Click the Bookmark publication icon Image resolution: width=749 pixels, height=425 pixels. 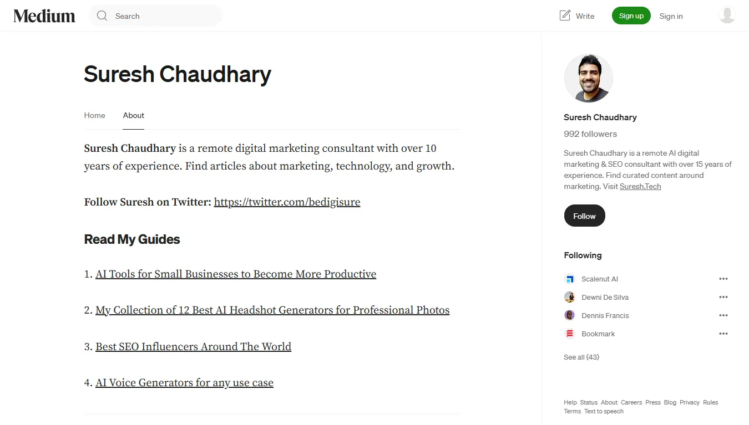click(569, 334)
